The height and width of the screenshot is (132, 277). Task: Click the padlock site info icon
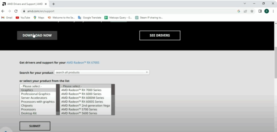pyautogui.click(x=24, y=11)
